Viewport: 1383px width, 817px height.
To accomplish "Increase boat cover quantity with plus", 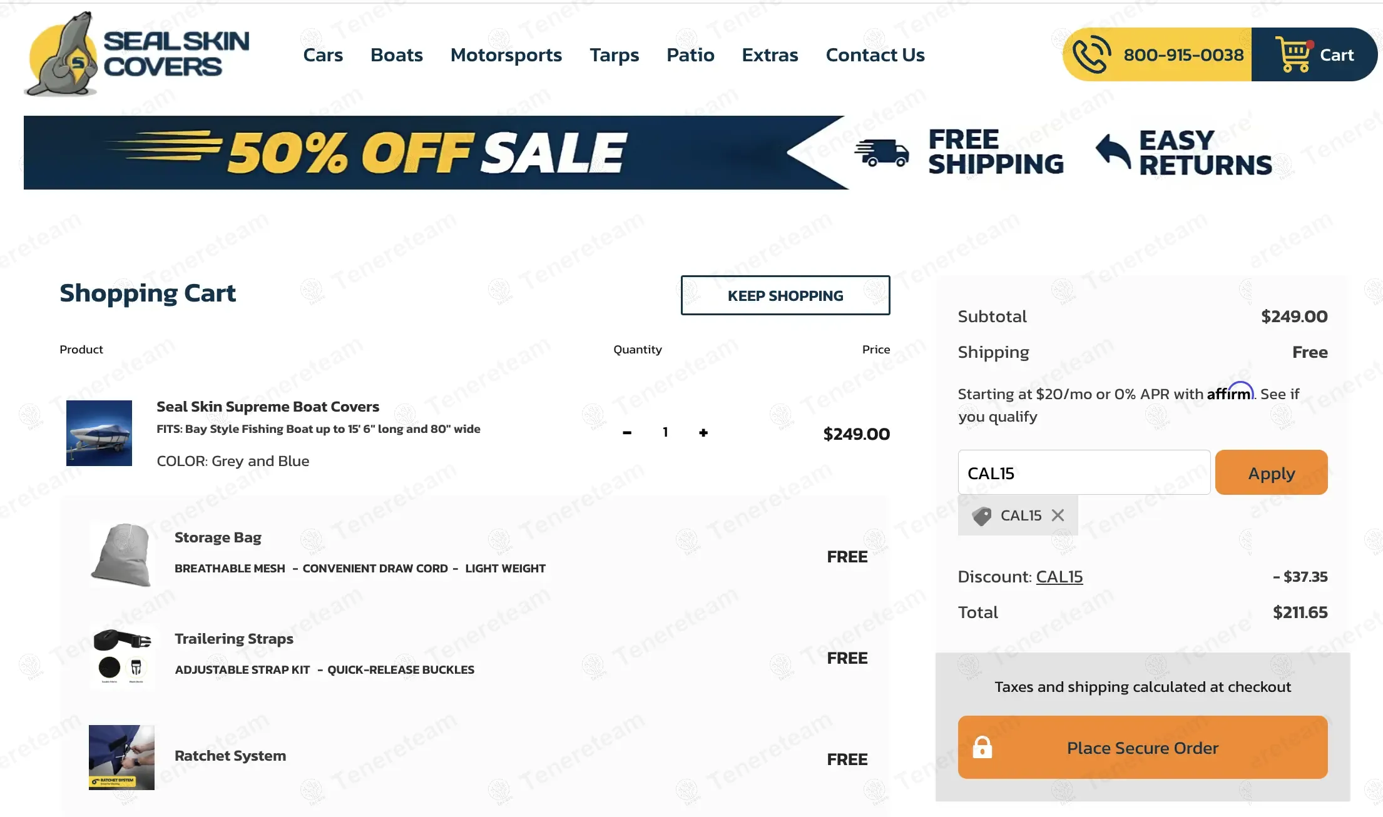I will 703,433.
